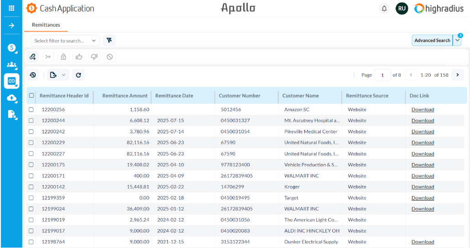
Task: Check the row 12198764 checkbox
Action: [31, 242]
